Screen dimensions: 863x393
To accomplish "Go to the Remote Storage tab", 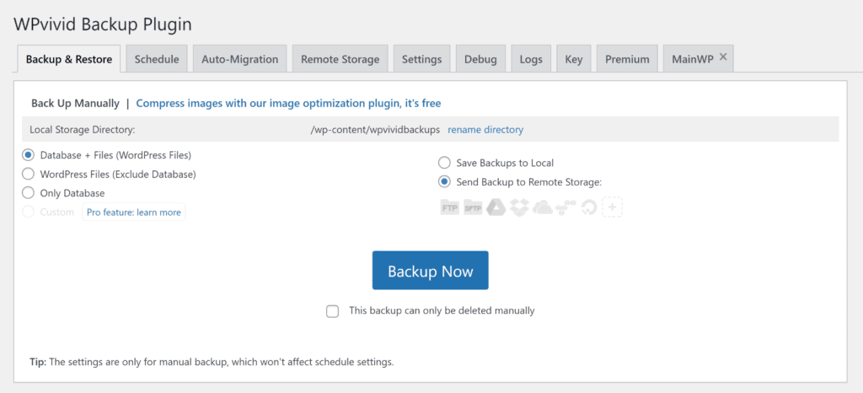I will (x=340, y=59).
